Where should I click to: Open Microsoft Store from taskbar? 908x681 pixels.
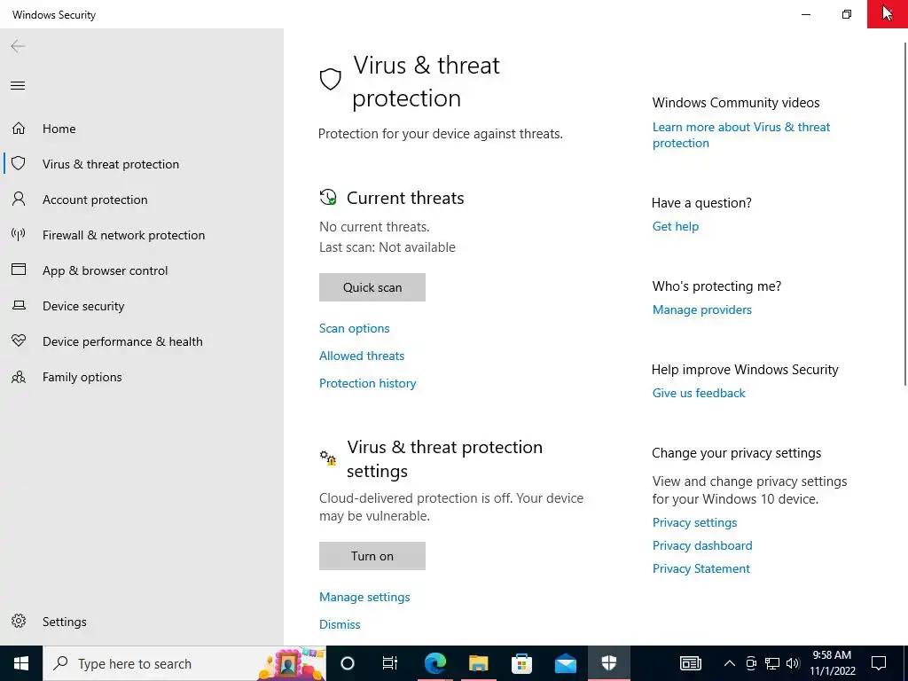click(x=521, y=663)
